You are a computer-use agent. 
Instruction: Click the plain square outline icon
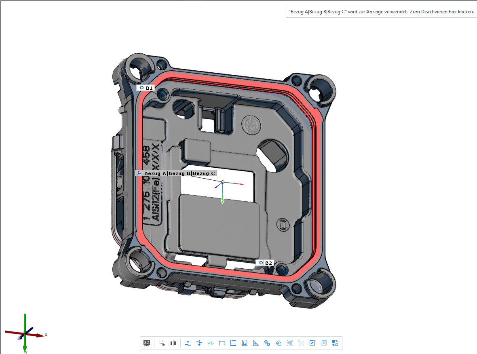[x=233, y=343]
